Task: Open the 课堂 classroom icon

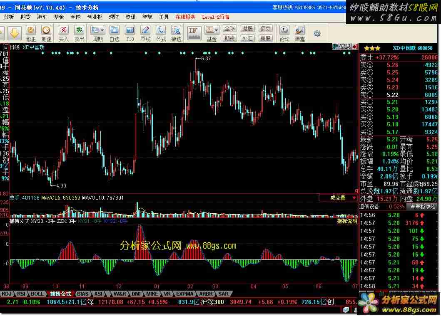Action: [300, 33]
